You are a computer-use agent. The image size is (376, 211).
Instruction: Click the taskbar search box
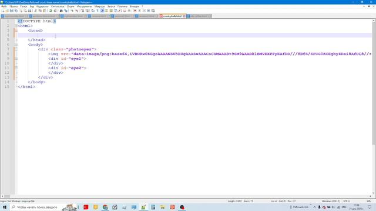pyautogui.click(x=43, y=207)
